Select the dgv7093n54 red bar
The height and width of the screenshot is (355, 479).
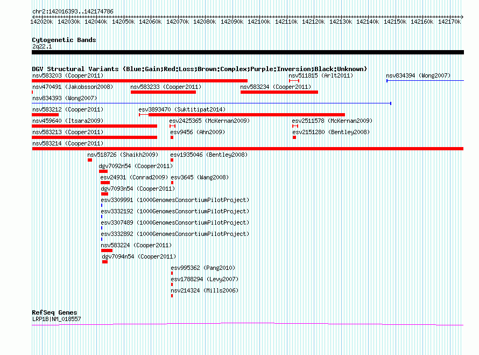104,194
